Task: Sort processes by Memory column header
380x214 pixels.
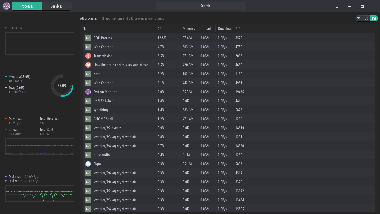Action: [189, 29]
